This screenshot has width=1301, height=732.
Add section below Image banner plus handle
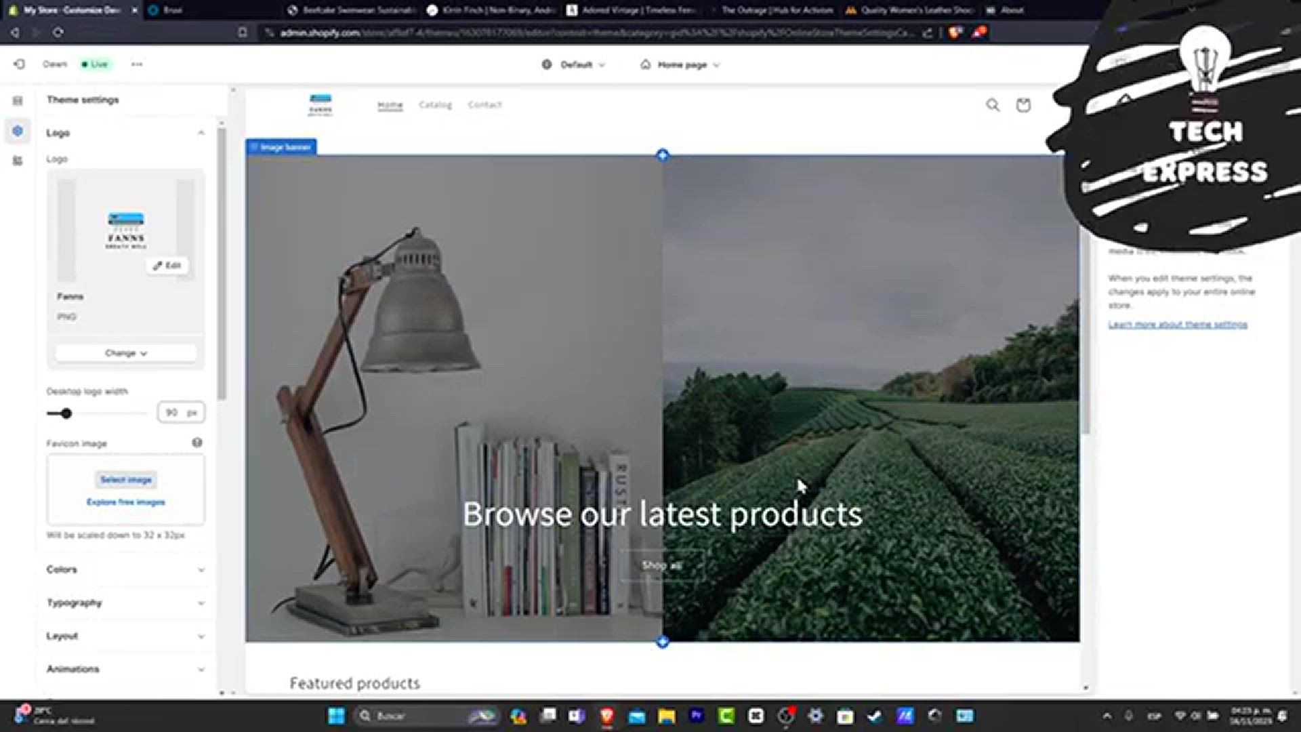[x=663, y=642]
